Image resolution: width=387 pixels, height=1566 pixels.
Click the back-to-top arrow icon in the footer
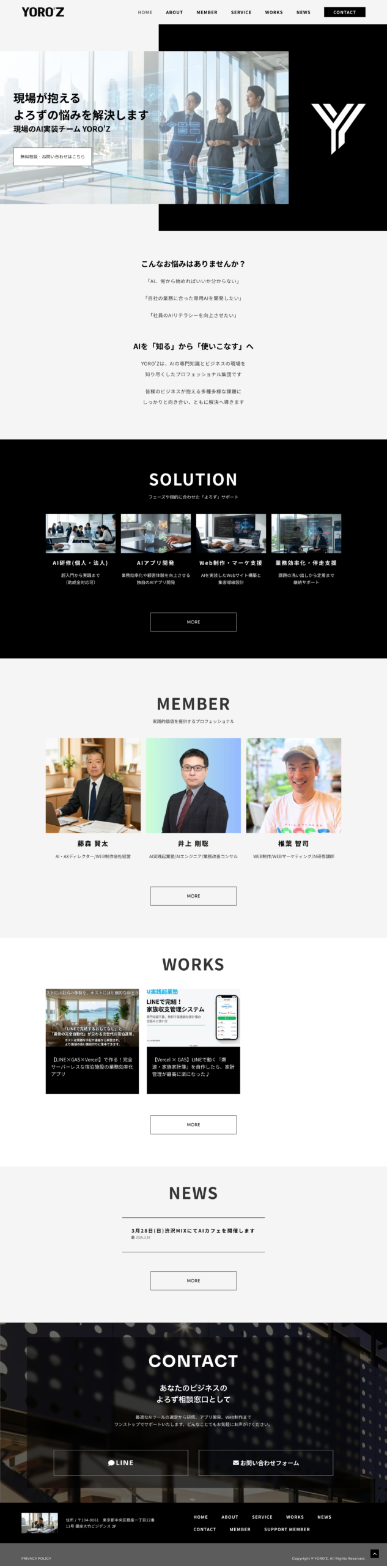pos(375,1553)
